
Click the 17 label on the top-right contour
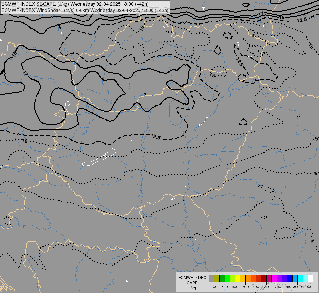point(261,14)
